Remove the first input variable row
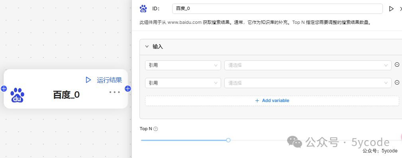Viewport: 402px width, 158px height. (397, 65)
